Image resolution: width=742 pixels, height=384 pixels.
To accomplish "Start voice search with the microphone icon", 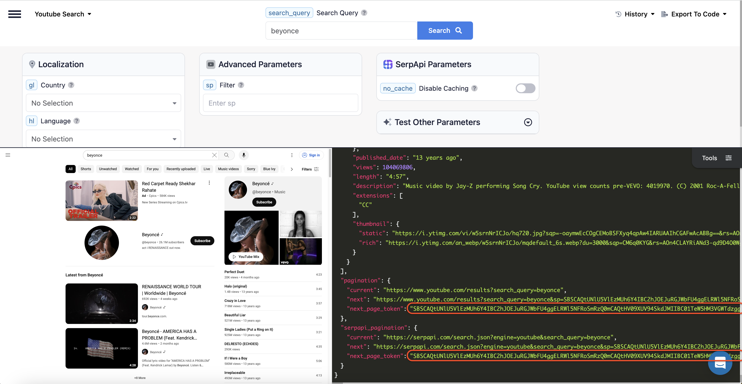I will click(x=244, y=155).
